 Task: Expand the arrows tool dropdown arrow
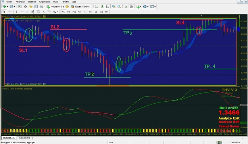click(57, 12)
